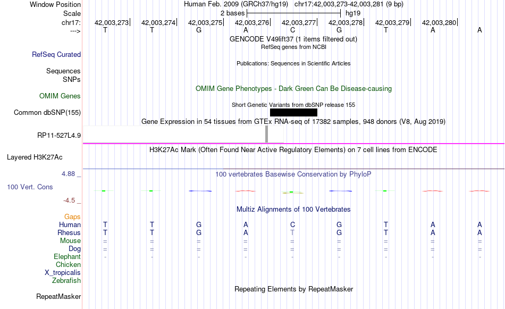Click the SNPs track label

click(72, 79)
